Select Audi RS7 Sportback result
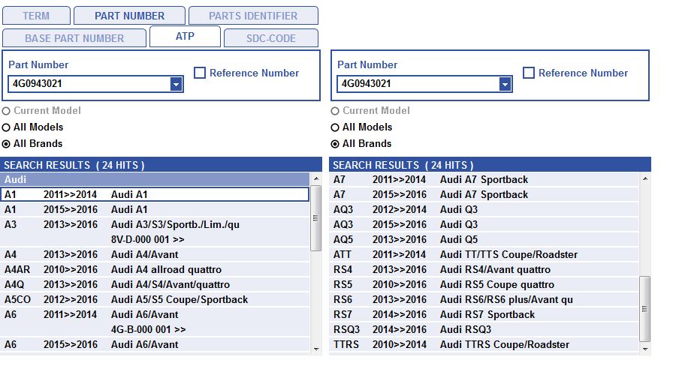Image resolution: width=676 pixels, height=366 pixels. [x=484, y=315]
